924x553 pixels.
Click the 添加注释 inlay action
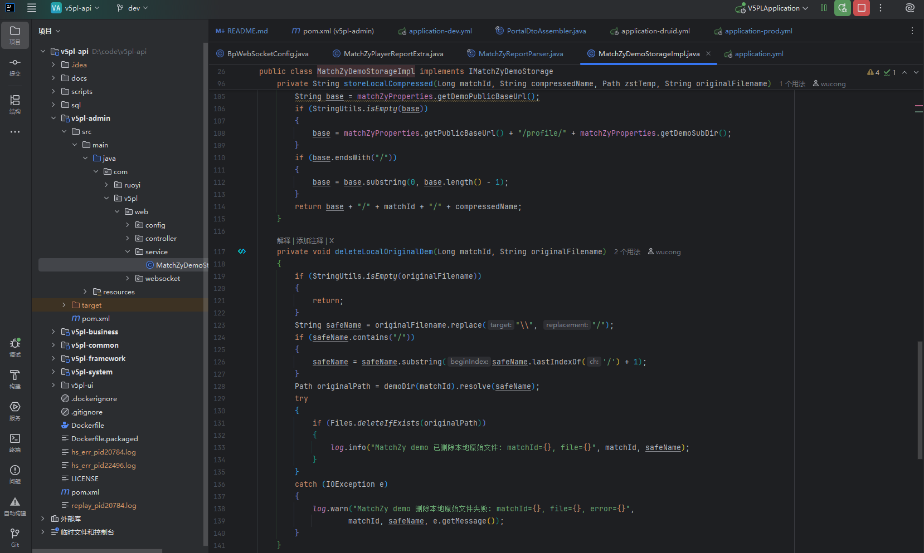[x=310, y=240]
